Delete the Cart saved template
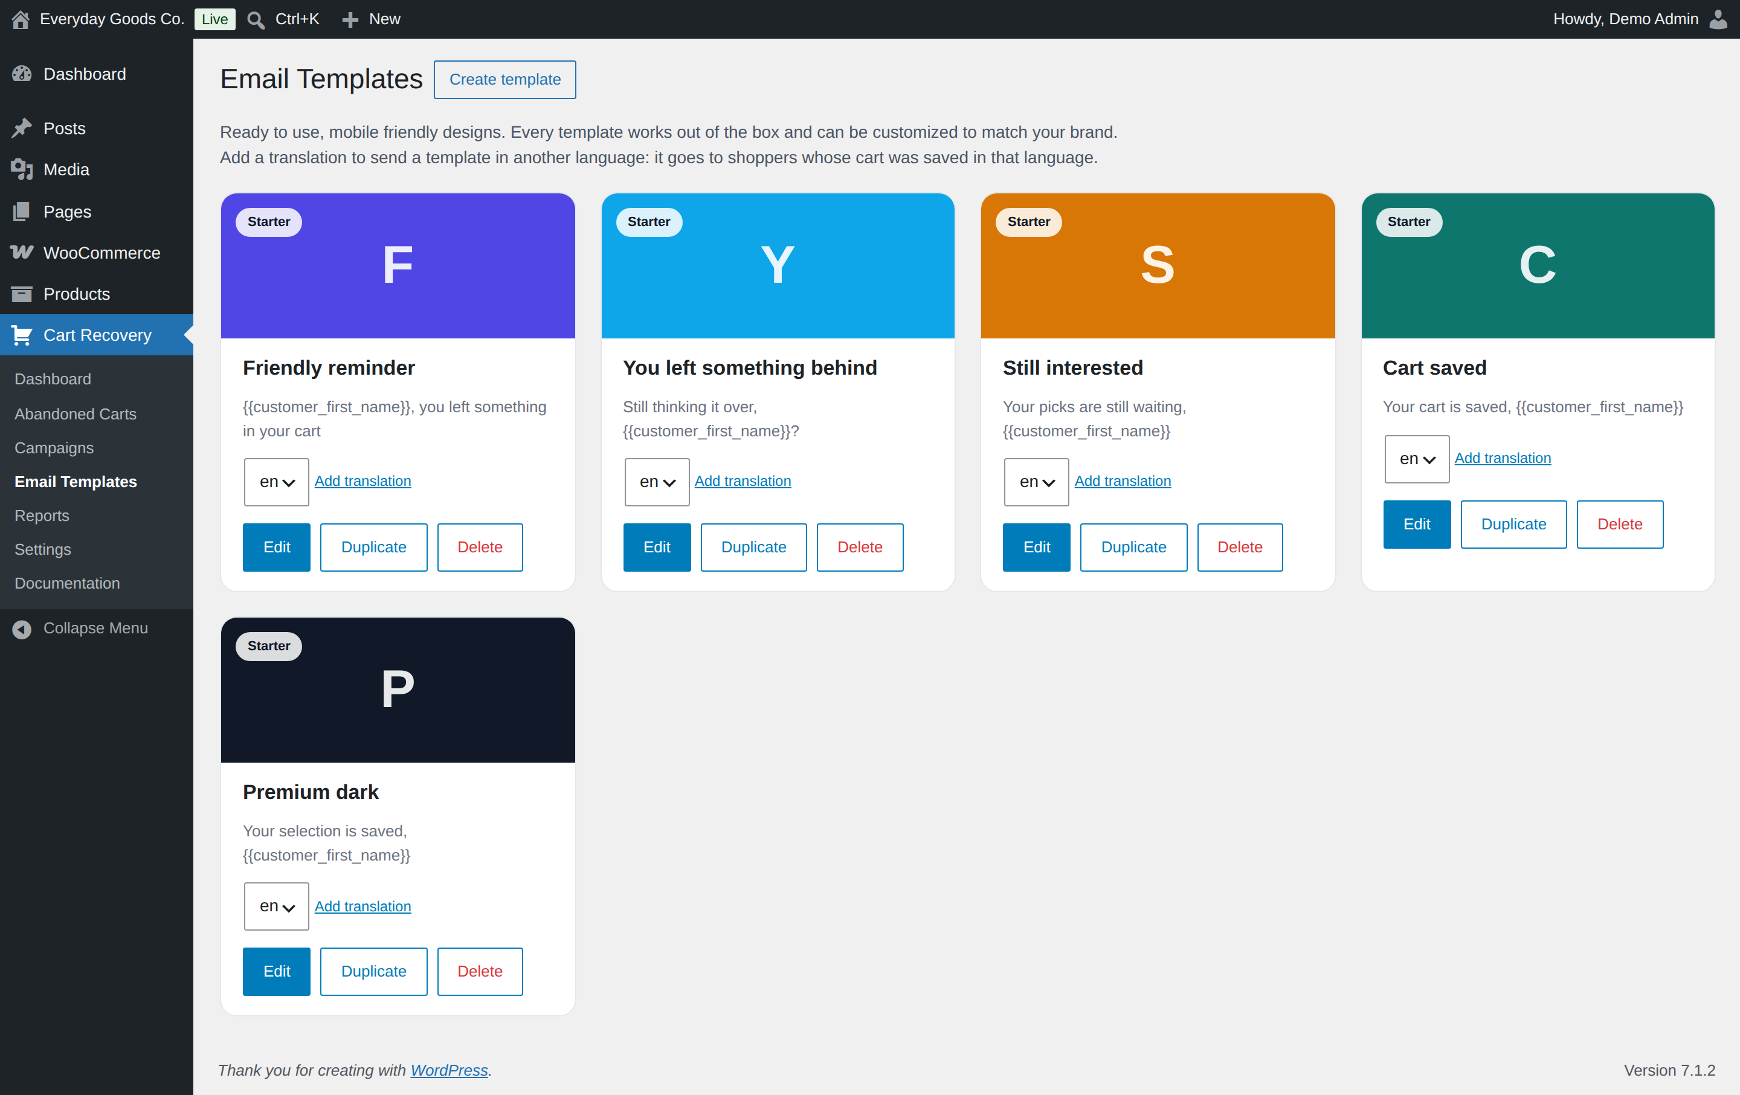This screenshot has width=1740, height=1095. point(1619,524)
